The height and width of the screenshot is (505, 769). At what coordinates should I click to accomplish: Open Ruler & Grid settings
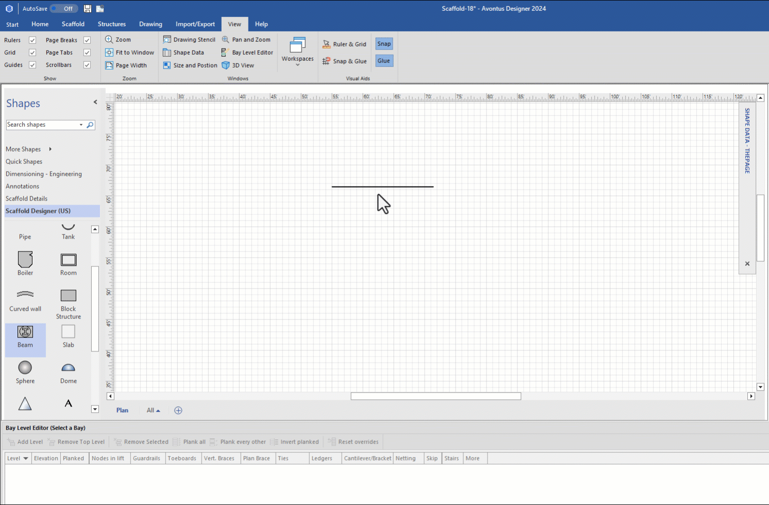point(344,44)
